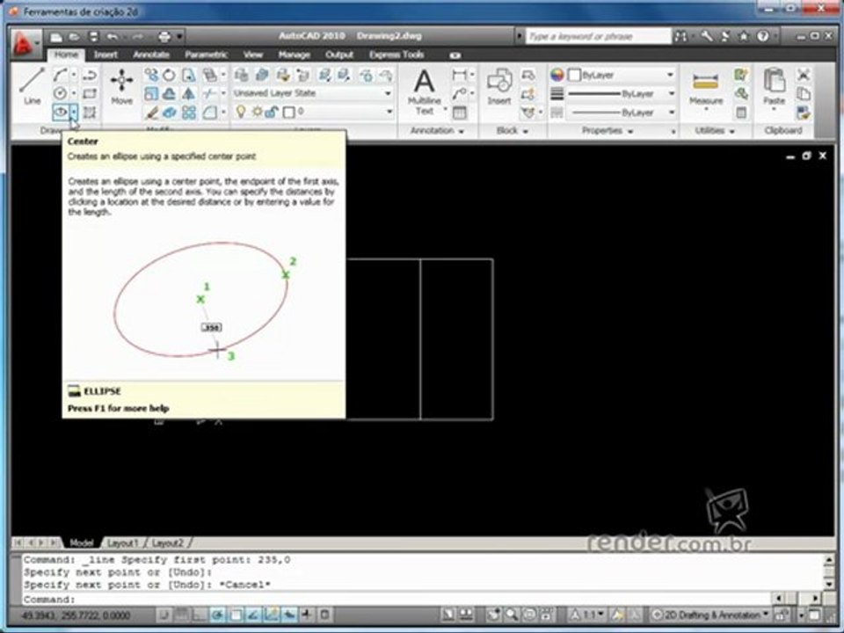This screenshot has height=633, width=844.
Task: Open the Multiline Text tool
Action: click(x=424, y=91)
